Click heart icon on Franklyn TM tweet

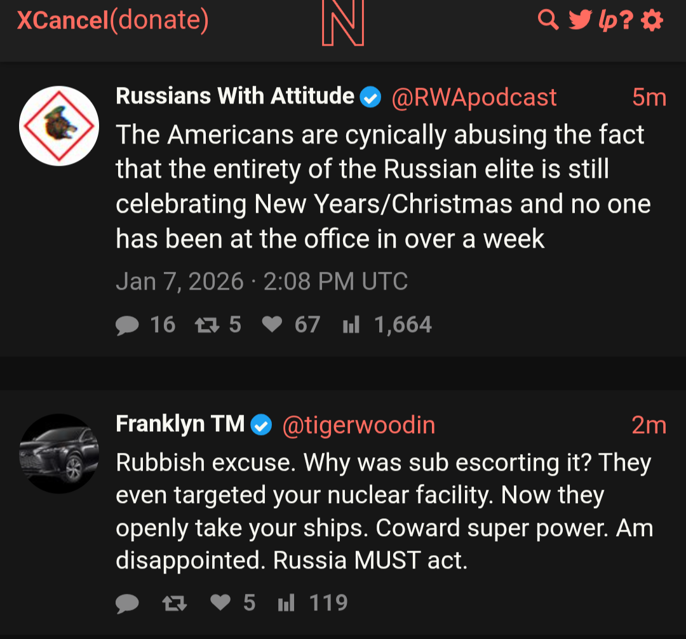point(220,603)
